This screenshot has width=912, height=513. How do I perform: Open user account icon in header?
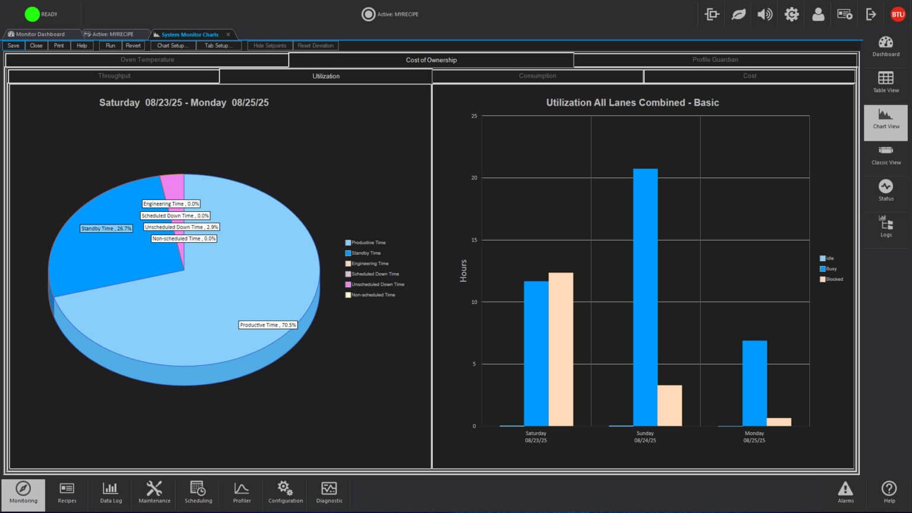coord(818,14)
